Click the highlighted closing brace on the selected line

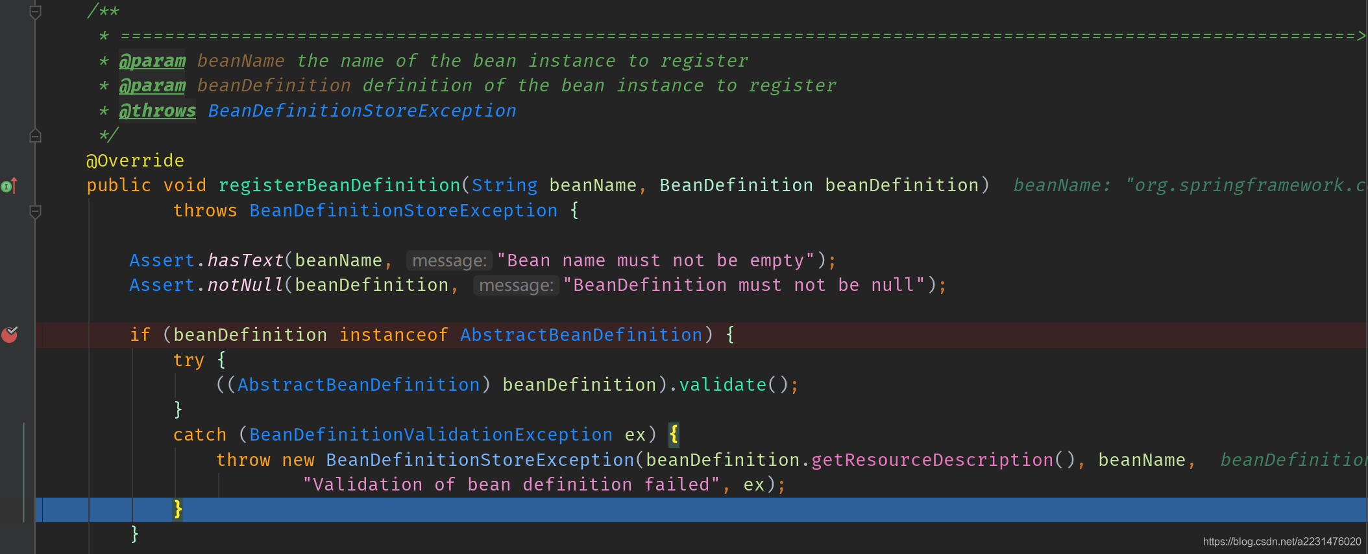[178, 509]
